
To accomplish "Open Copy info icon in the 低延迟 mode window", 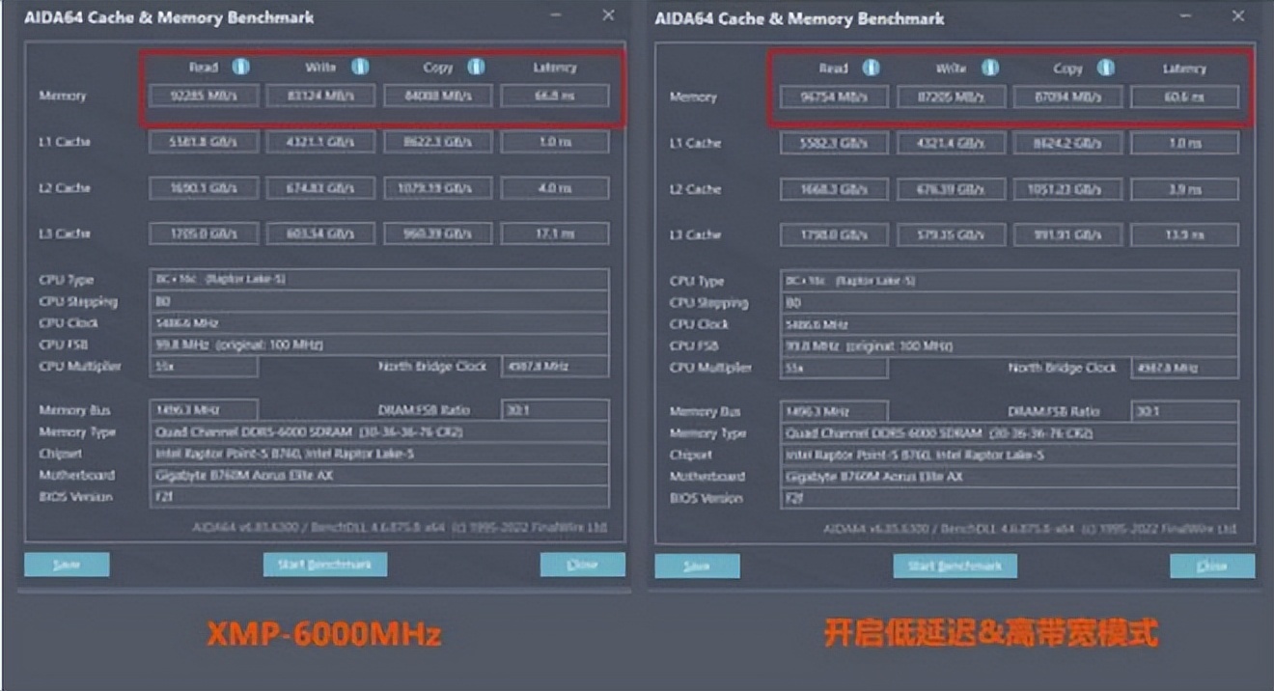I will (x=1106, y=69).
